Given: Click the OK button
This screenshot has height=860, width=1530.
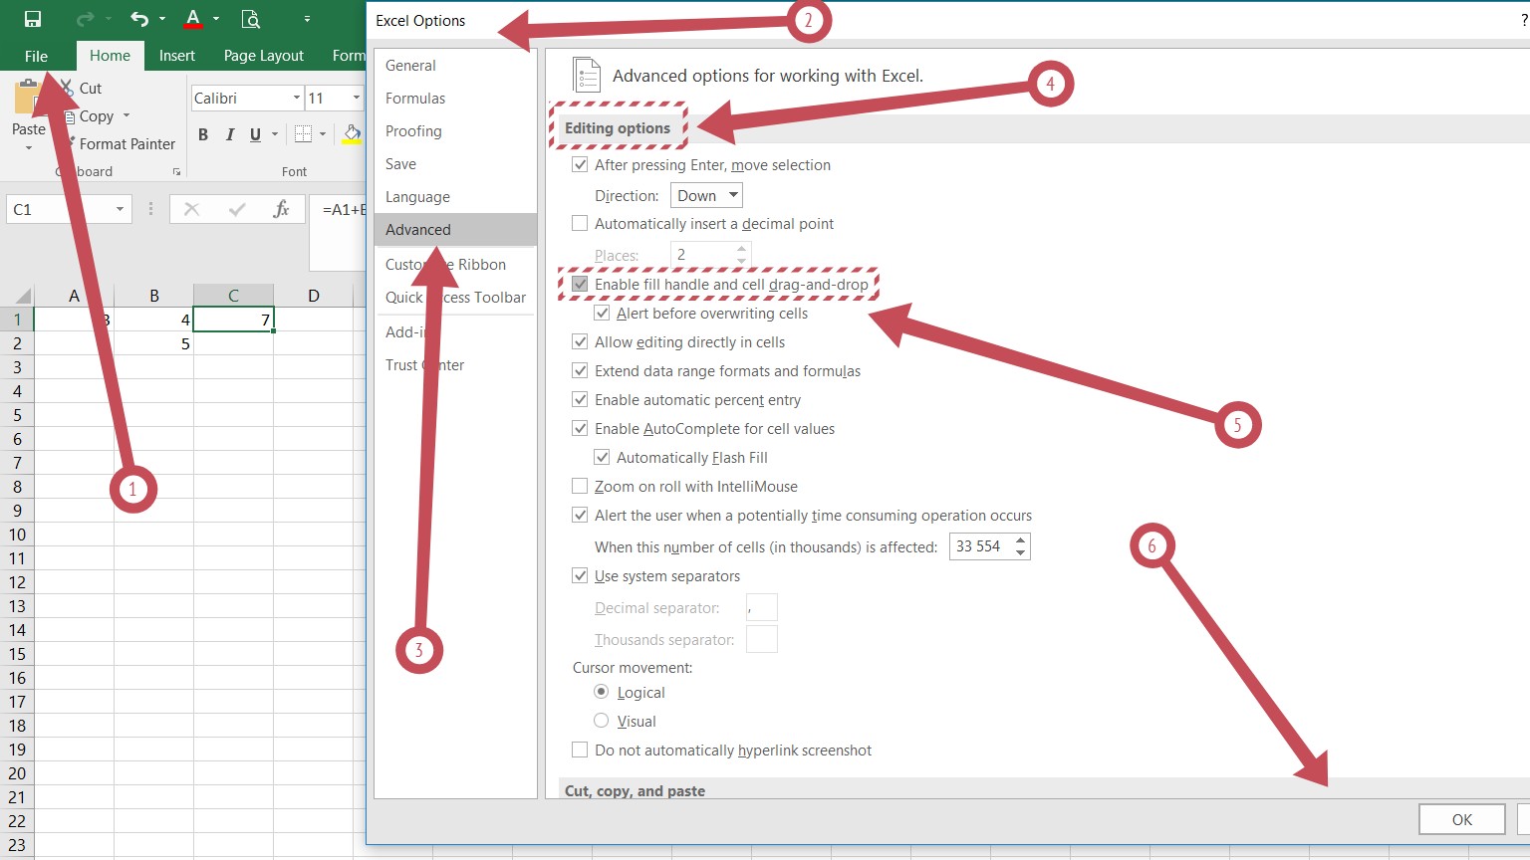Looking at the screenshot, I should click(1461, 818).
